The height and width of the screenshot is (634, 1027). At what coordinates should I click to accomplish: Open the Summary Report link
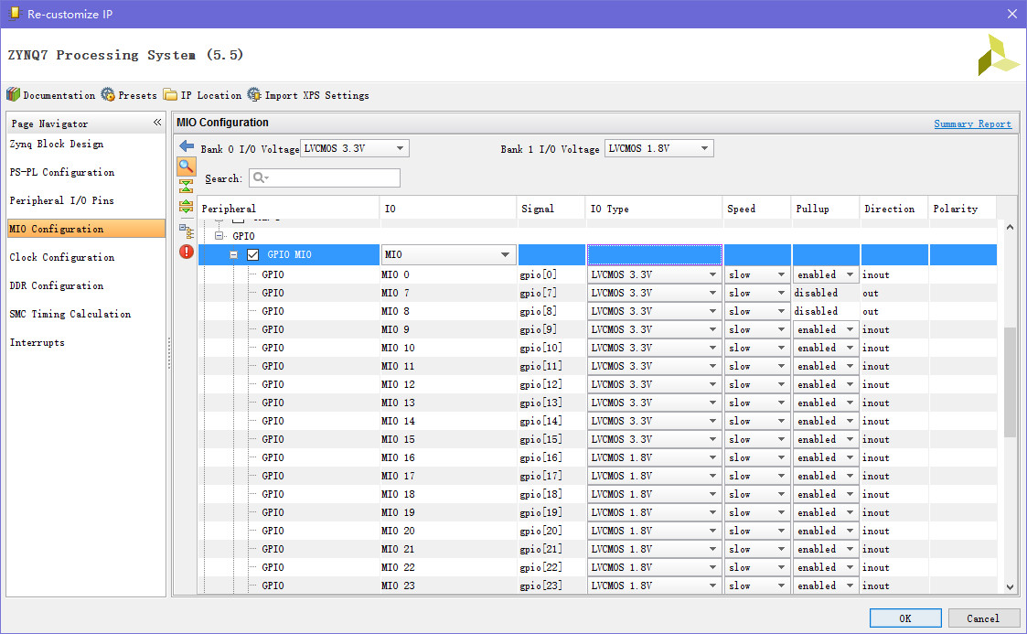point(972,124)
